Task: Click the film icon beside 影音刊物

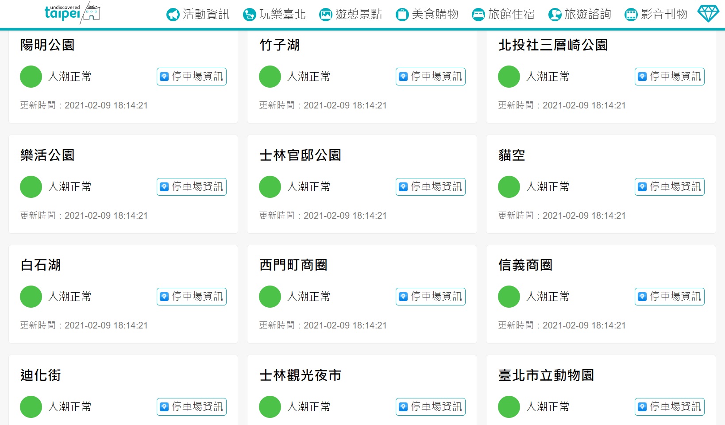Action: (x=631, y=15)
